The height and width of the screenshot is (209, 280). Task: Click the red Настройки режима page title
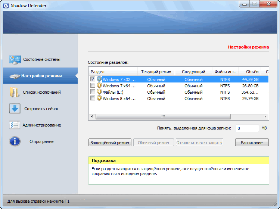click(248, 47)
